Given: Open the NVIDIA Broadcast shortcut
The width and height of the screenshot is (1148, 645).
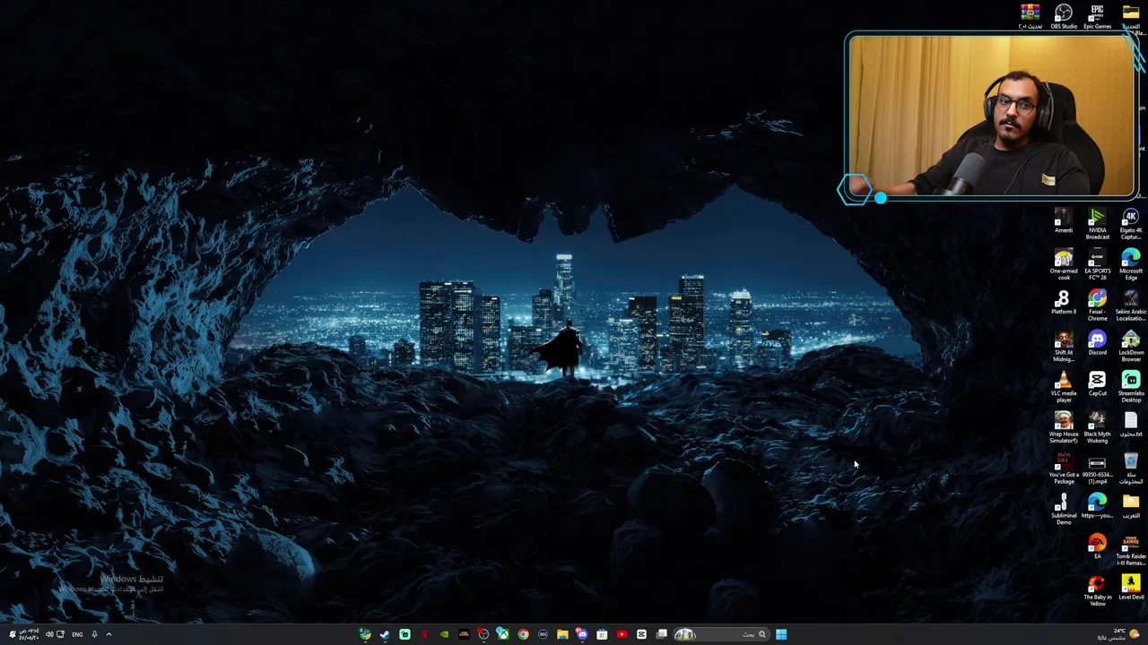Looking at the screenshot, I should (x=1097, y=224).
